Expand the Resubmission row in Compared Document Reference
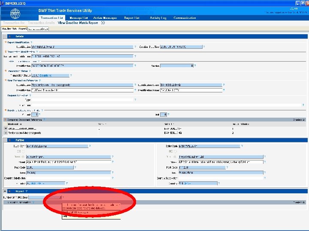This screenshot has height=231, width=309. tap(6, 133)
